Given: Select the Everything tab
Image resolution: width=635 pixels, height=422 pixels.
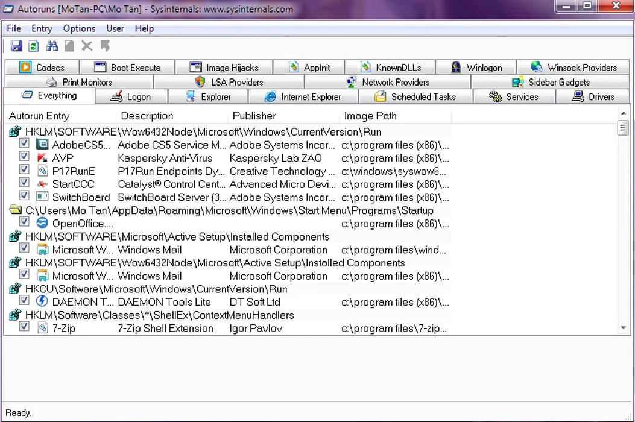Looking at the screenshot, I should [49, 96].
